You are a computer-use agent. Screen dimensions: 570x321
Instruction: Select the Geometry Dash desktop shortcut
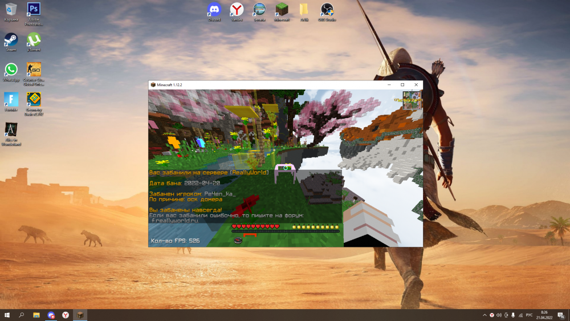pos(34,104)
